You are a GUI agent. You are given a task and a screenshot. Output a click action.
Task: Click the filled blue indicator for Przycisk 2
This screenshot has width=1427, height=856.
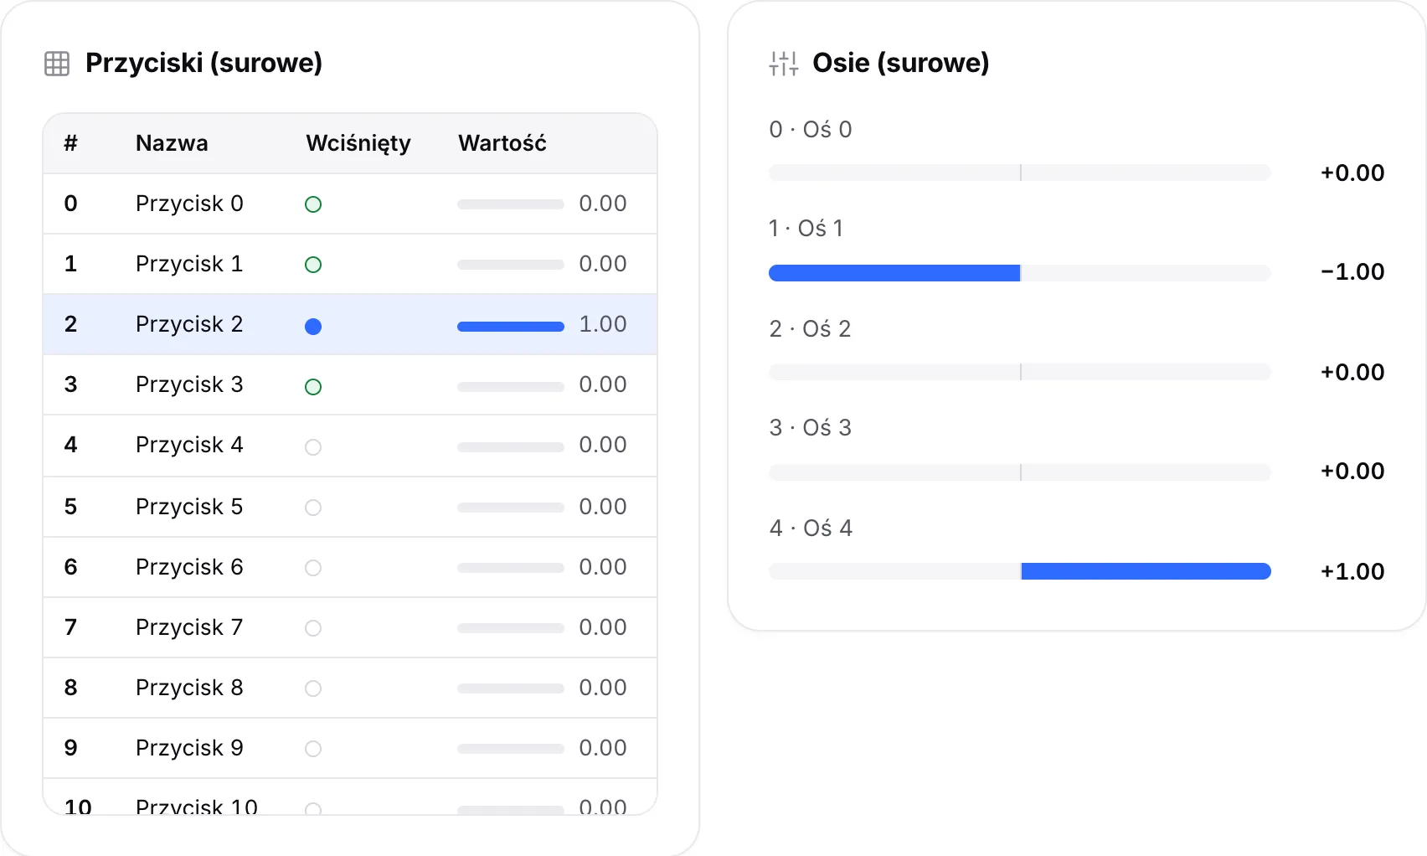coord(313,327)
